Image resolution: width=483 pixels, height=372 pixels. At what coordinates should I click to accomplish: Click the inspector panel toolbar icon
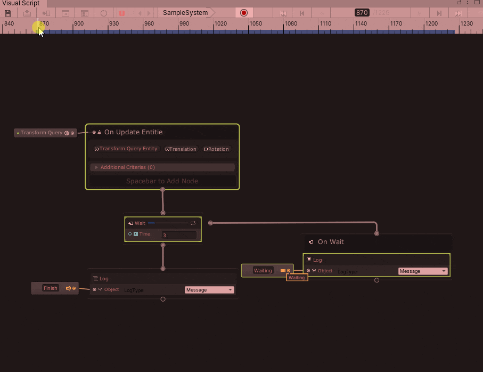84,13
